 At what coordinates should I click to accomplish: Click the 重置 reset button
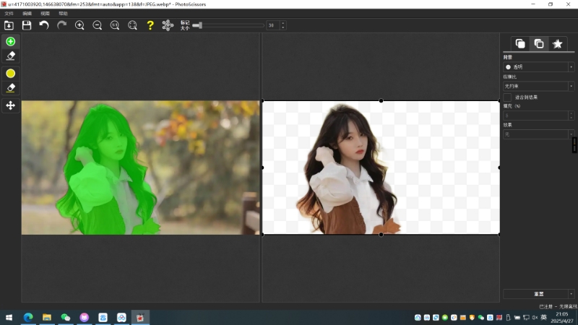point(535,294)
